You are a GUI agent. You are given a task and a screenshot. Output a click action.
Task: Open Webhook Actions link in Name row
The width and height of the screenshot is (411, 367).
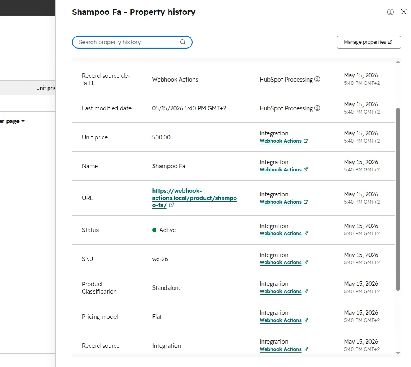(x=280, y=169)
